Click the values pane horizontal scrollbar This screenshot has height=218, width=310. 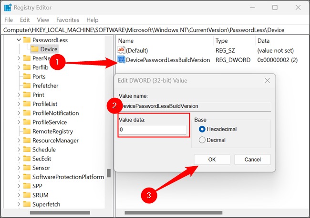click(x=174, y=213)
